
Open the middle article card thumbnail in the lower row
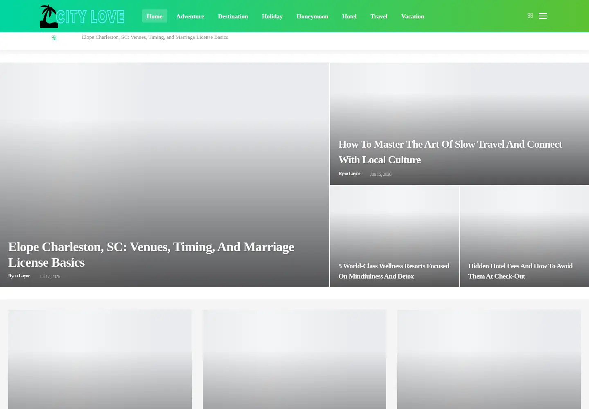point(294,359)
